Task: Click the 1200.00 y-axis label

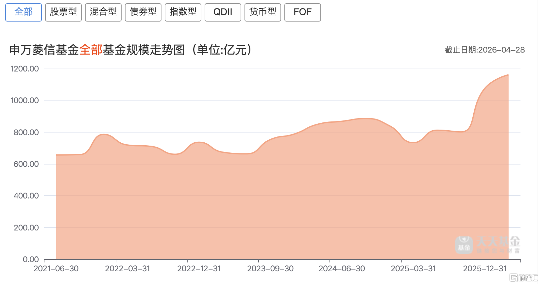Action: 25,69
